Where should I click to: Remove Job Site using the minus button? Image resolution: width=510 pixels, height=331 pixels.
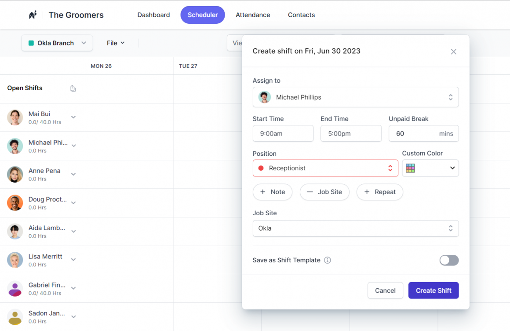(324, 192)
